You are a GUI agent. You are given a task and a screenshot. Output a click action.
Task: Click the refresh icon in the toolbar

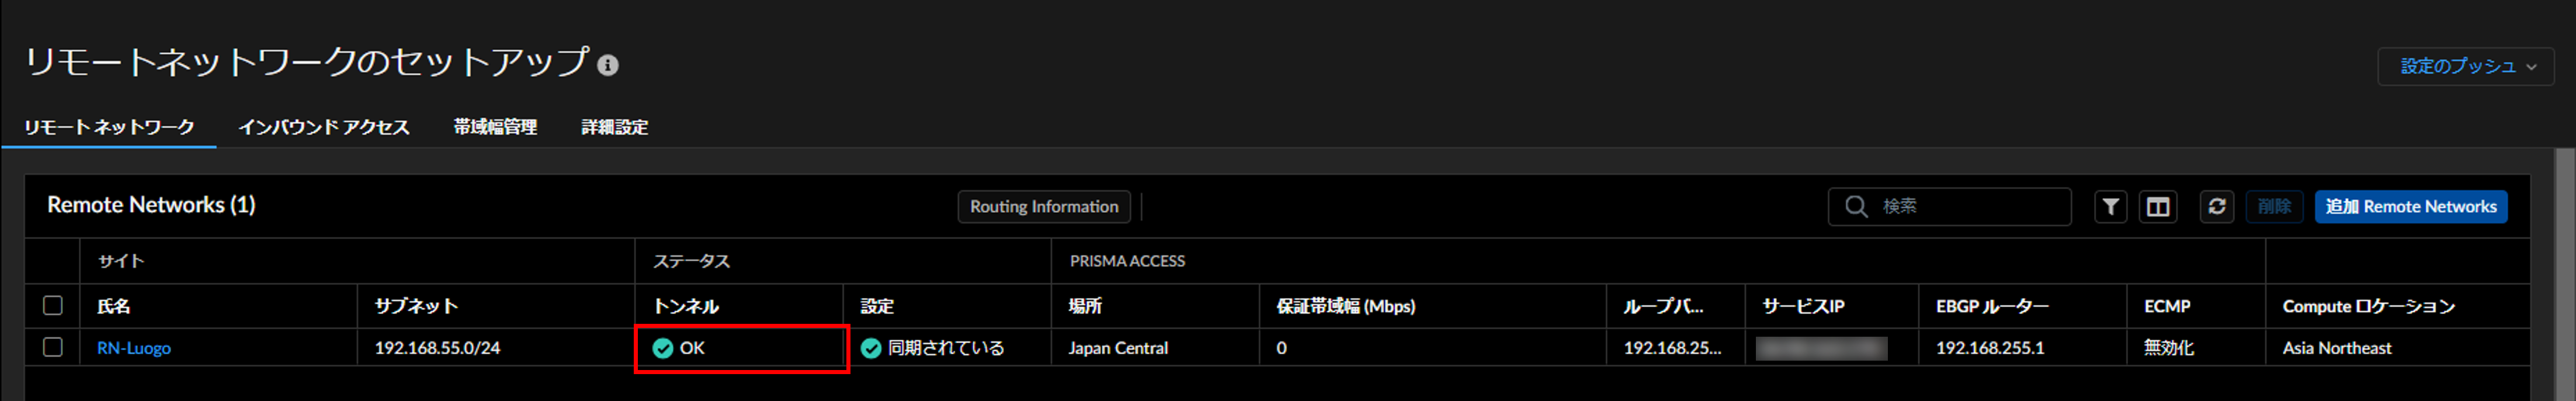2217,207
